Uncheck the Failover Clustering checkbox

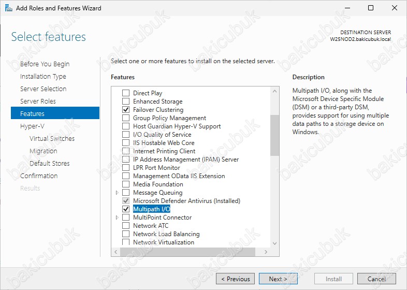click(x=126, y=110)
